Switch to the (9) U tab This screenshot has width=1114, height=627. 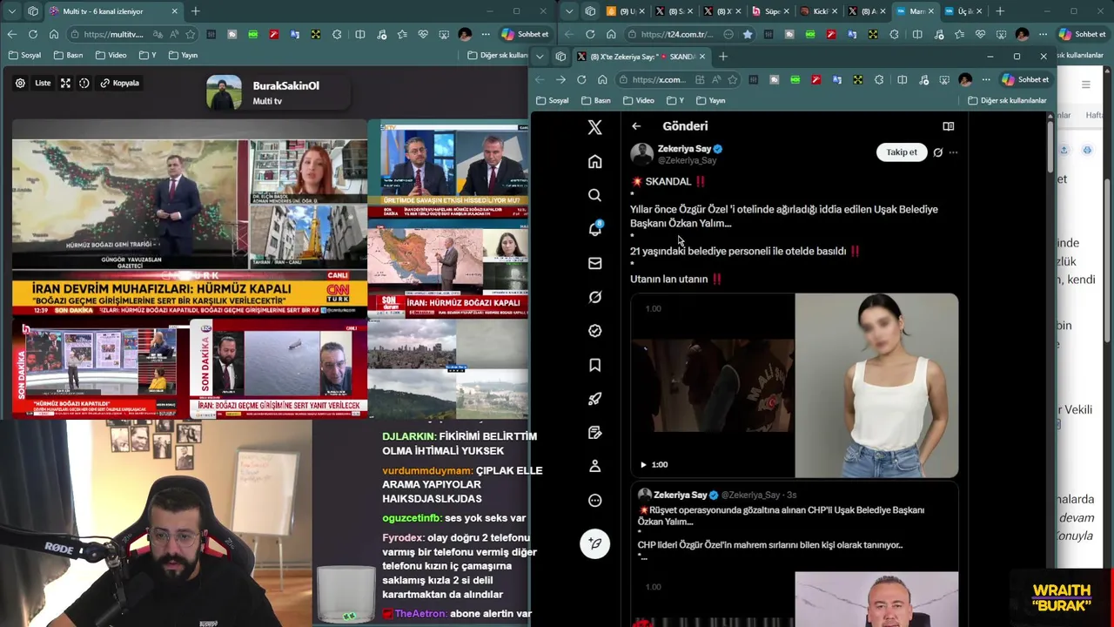(627, 11)
